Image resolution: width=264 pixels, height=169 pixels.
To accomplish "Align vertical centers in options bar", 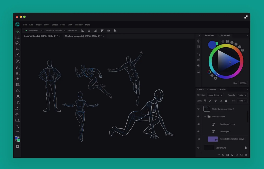I will (109, 30).
